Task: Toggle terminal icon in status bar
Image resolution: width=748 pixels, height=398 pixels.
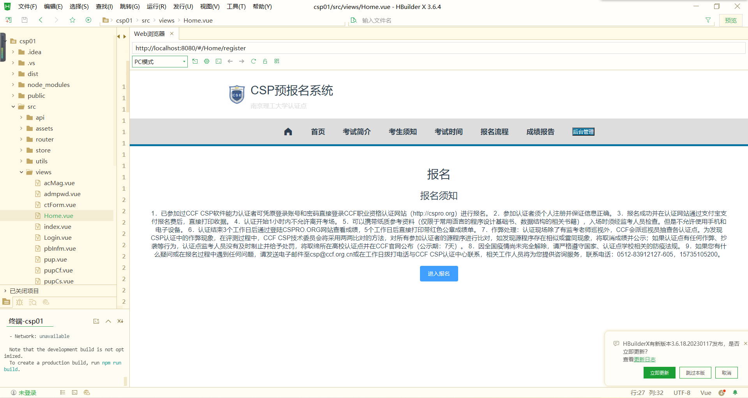Action: click(75, 393)
